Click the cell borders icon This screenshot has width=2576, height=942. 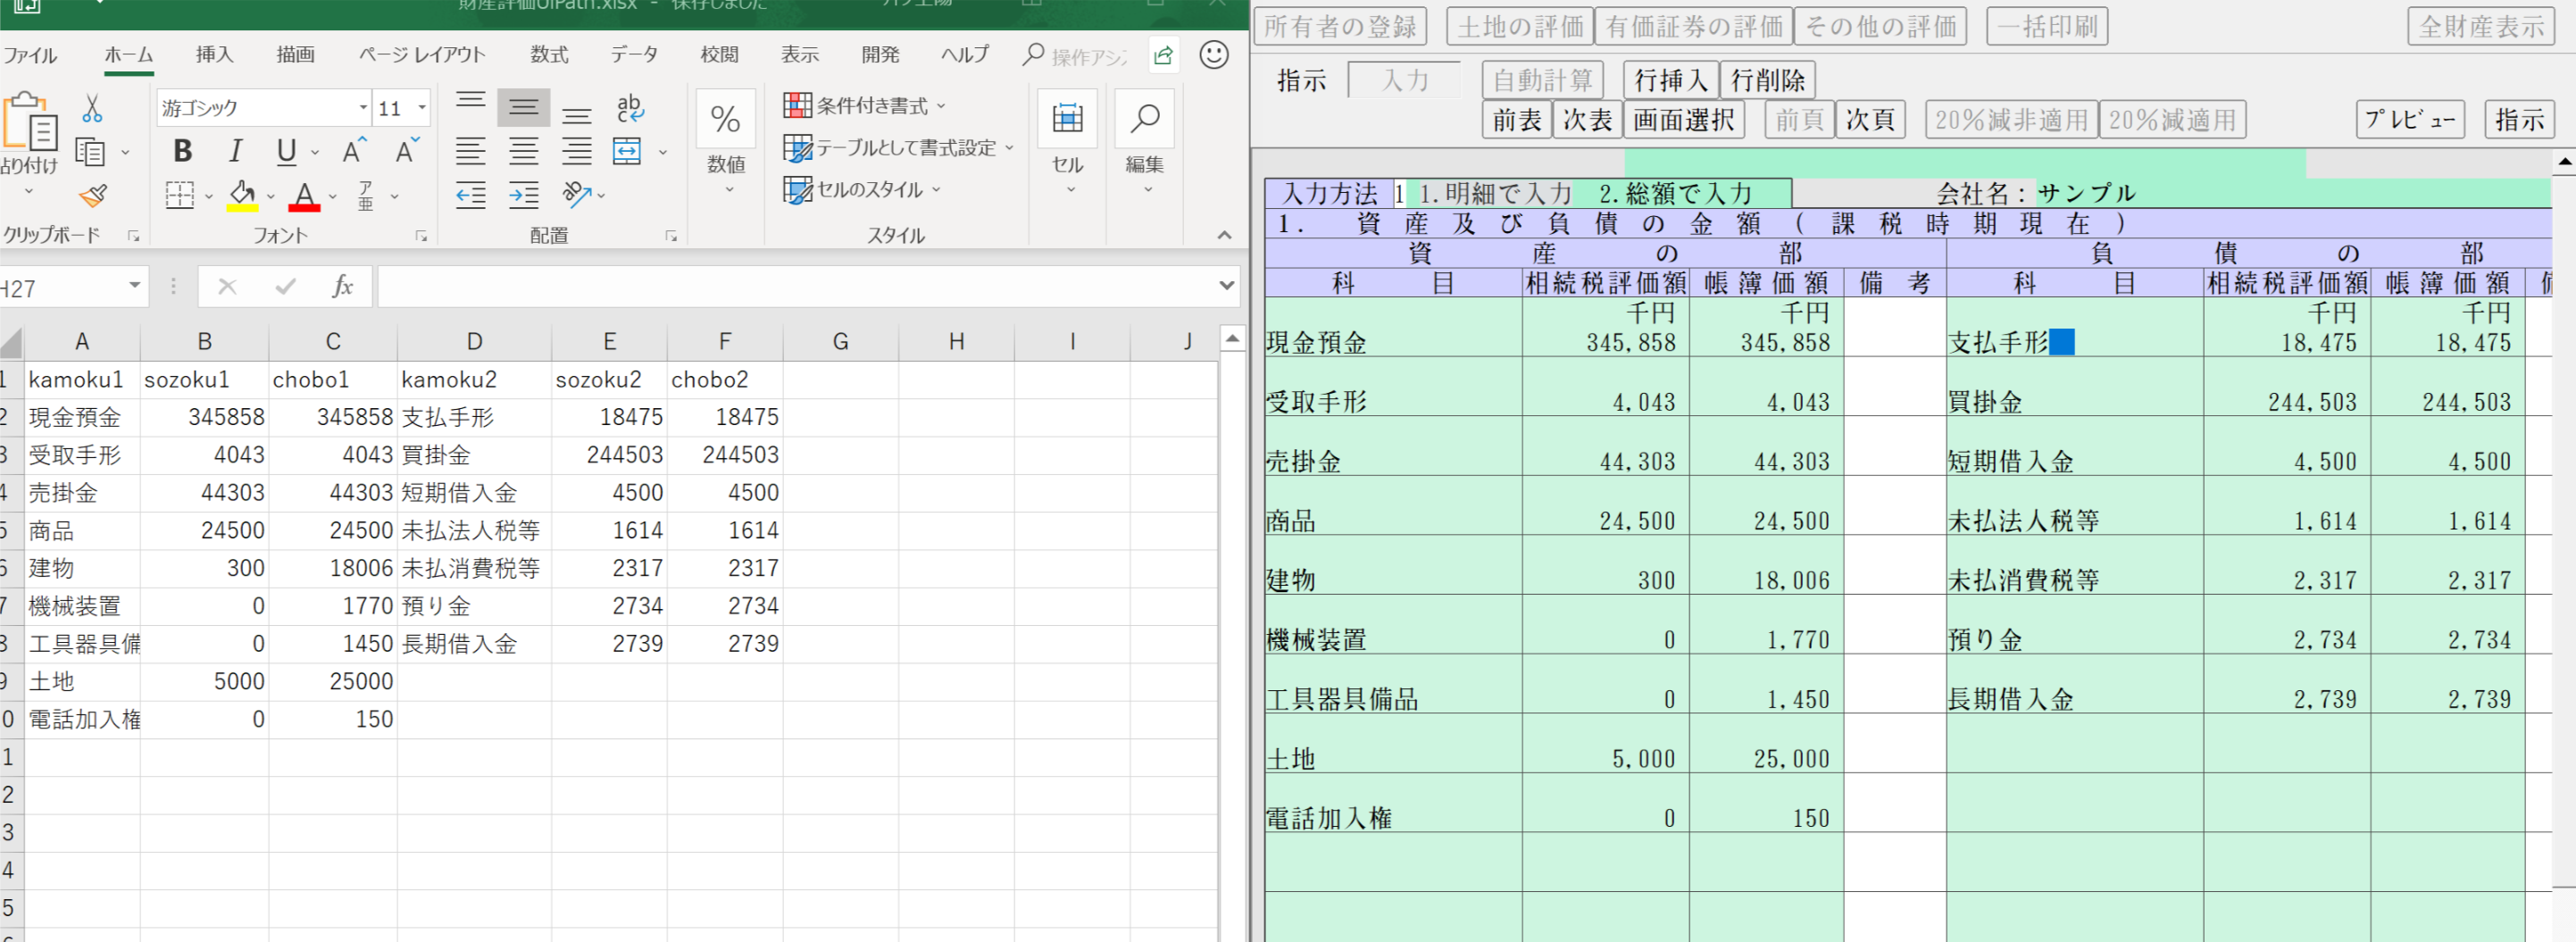(180, 195)
